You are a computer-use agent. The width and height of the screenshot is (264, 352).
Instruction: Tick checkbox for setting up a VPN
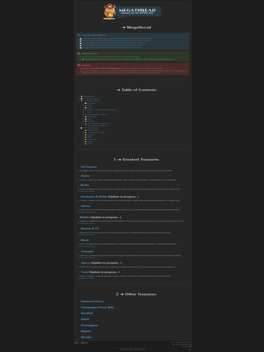[x=80, y=46]
